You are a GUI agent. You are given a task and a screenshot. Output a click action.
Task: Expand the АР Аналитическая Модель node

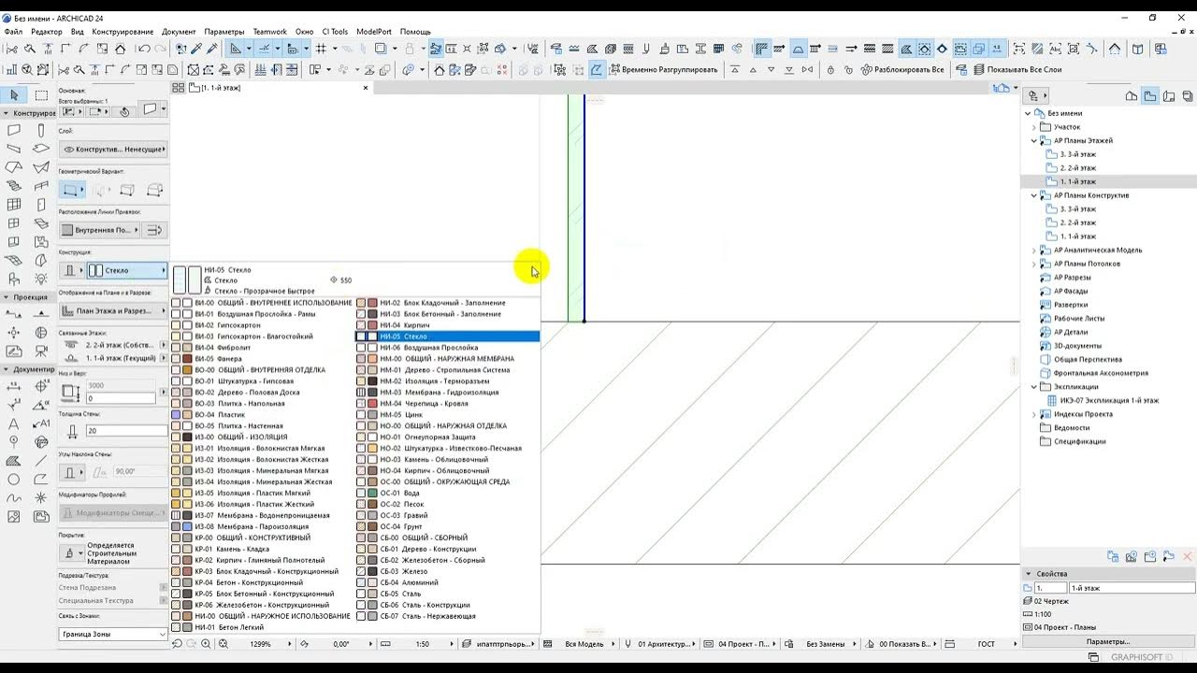coord(1034,251)
